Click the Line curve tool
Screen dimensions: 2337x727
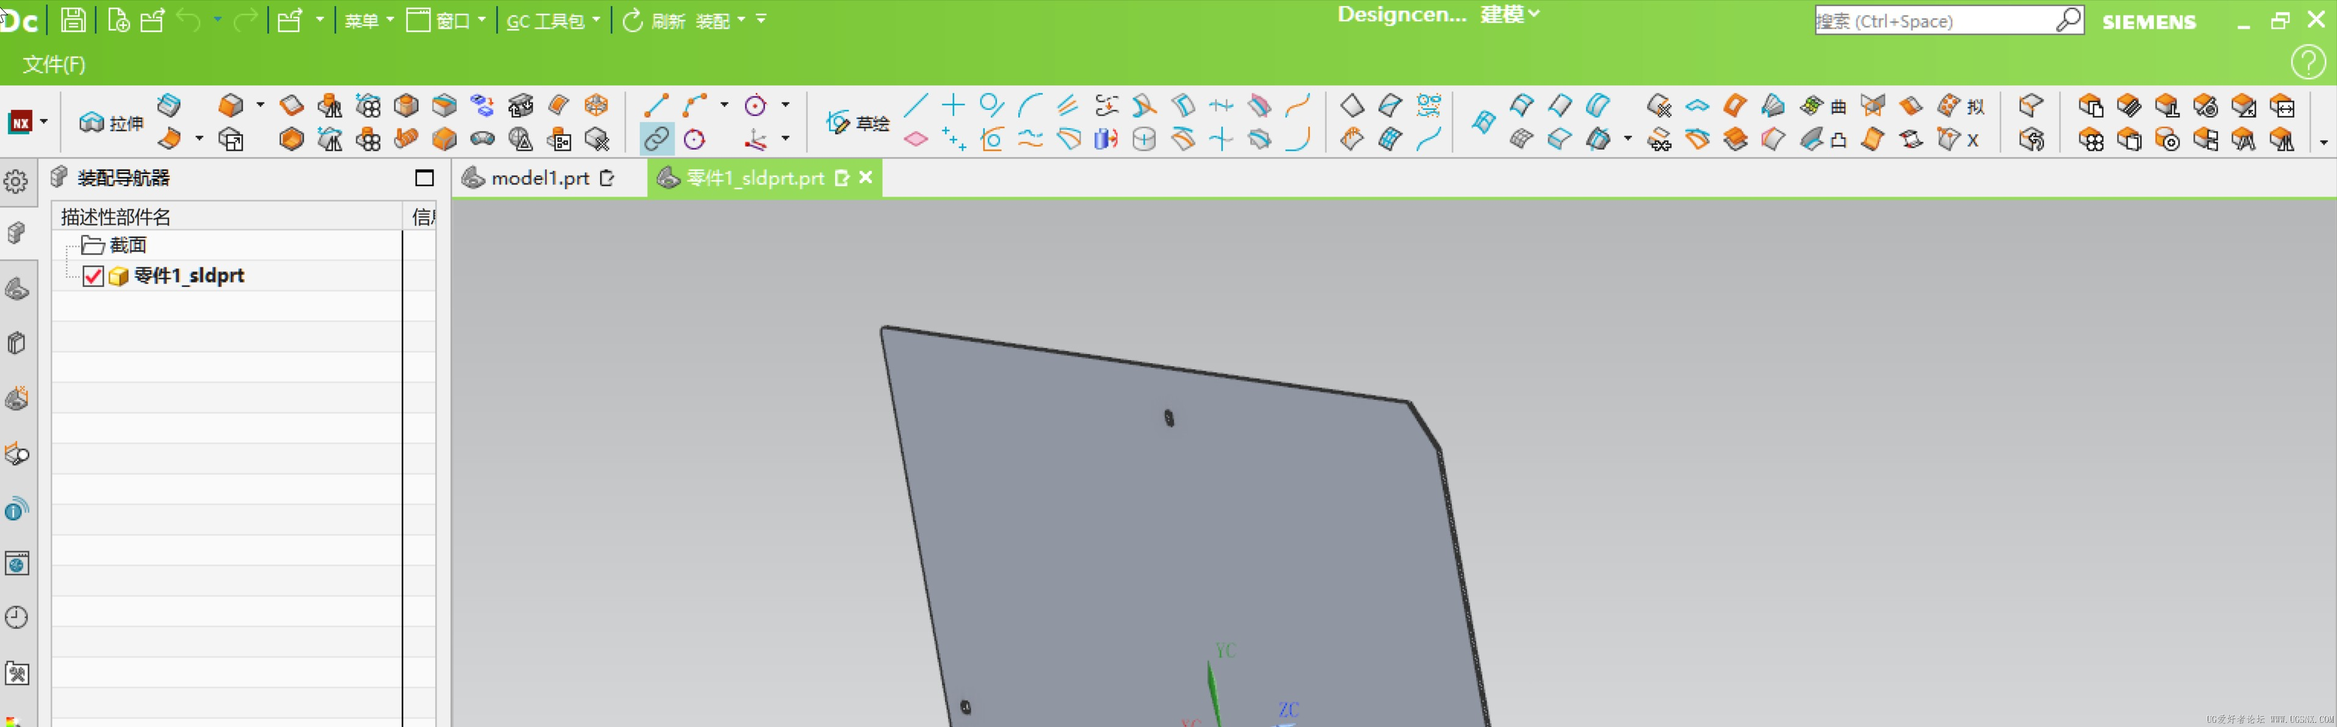[656, 105]
